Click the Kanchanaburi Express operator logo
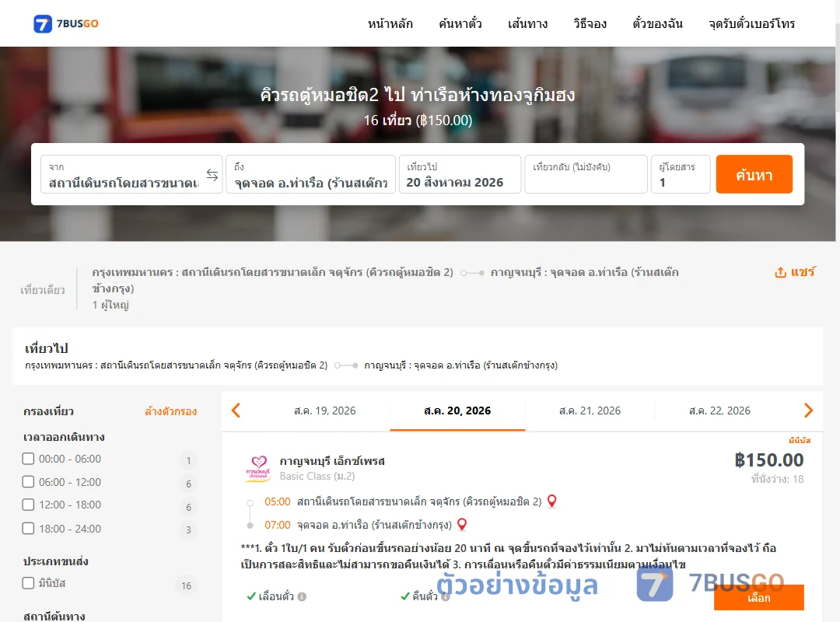 [x=258, y=468]
